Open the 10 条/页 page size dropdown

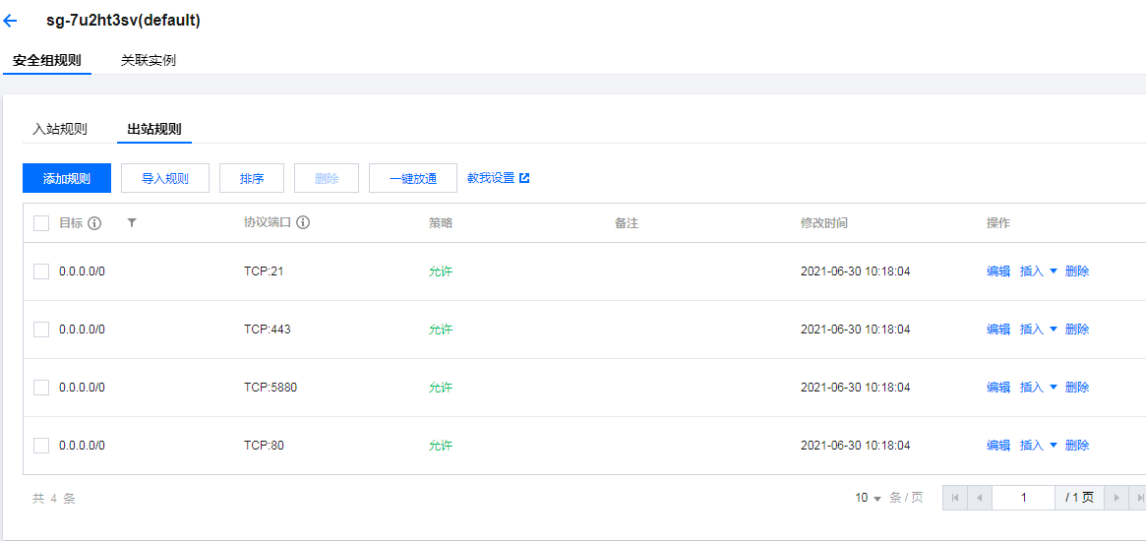[868, 498]
